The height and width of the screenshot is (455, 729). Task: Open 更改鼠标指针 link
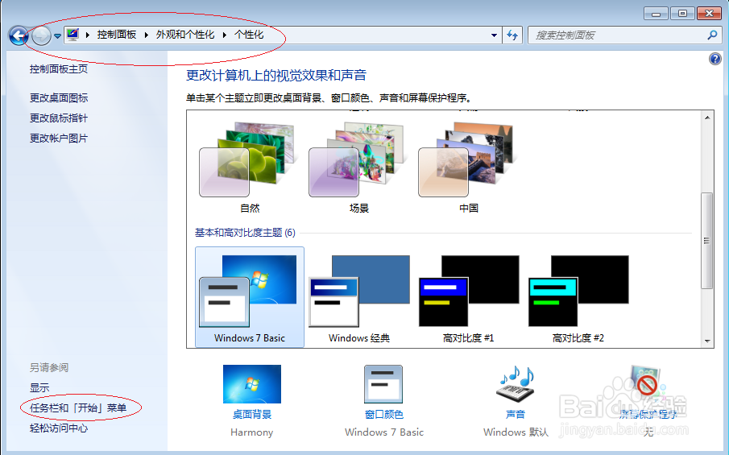click(59, 118)
